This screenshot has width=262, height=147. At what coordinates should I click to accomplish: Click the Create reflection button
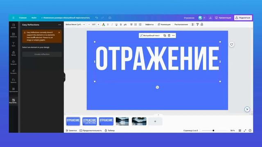click(42, 54)
